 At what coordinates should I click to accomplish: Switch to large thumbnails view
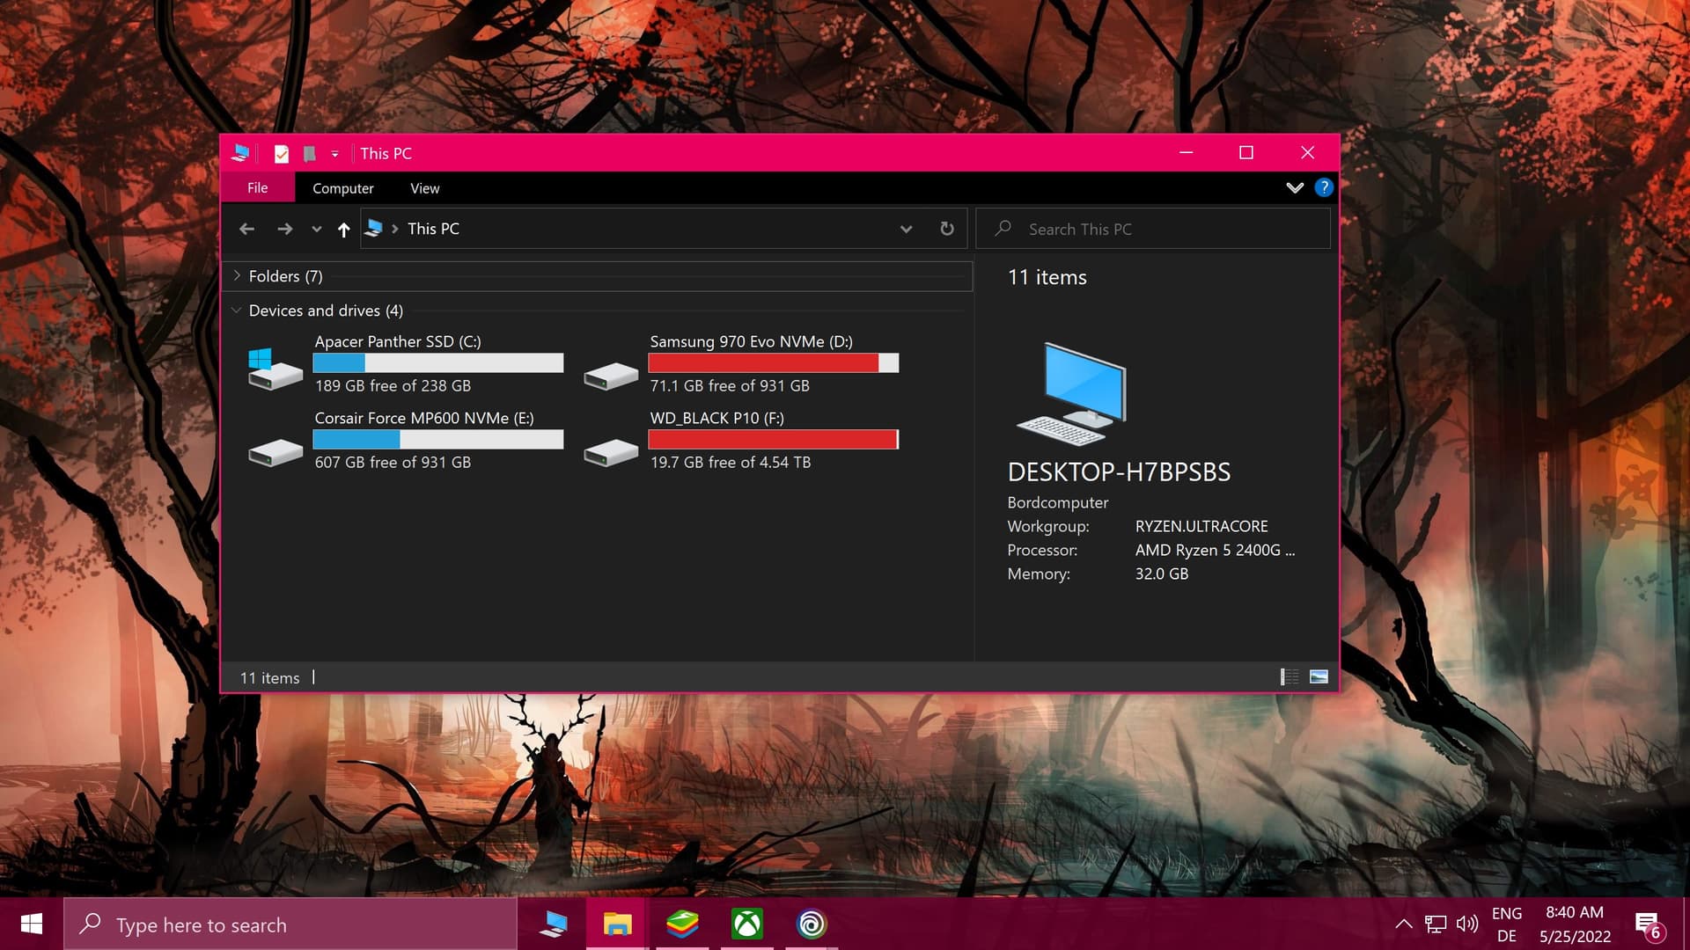point(1319,676)
